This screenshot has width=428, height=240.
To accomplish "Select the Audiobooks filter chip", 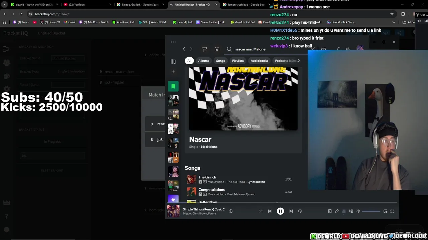I will tap(259, 61).
